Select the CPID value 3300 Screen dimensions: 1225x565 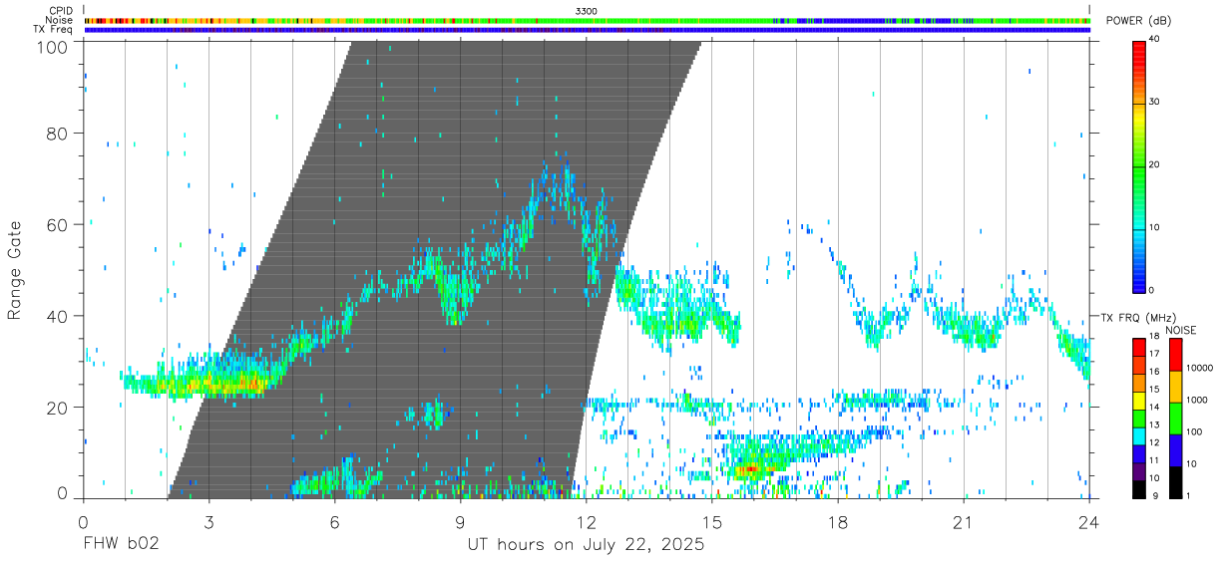click(587, 10)
